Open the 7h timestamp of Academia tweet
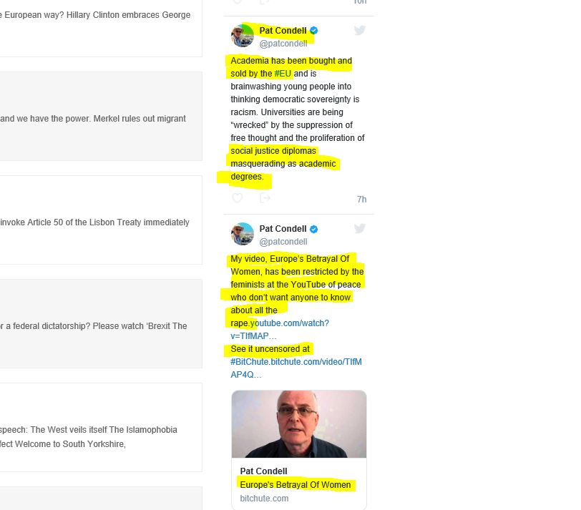The width and height of the screenshot is (581, 510). pos(361,200)
